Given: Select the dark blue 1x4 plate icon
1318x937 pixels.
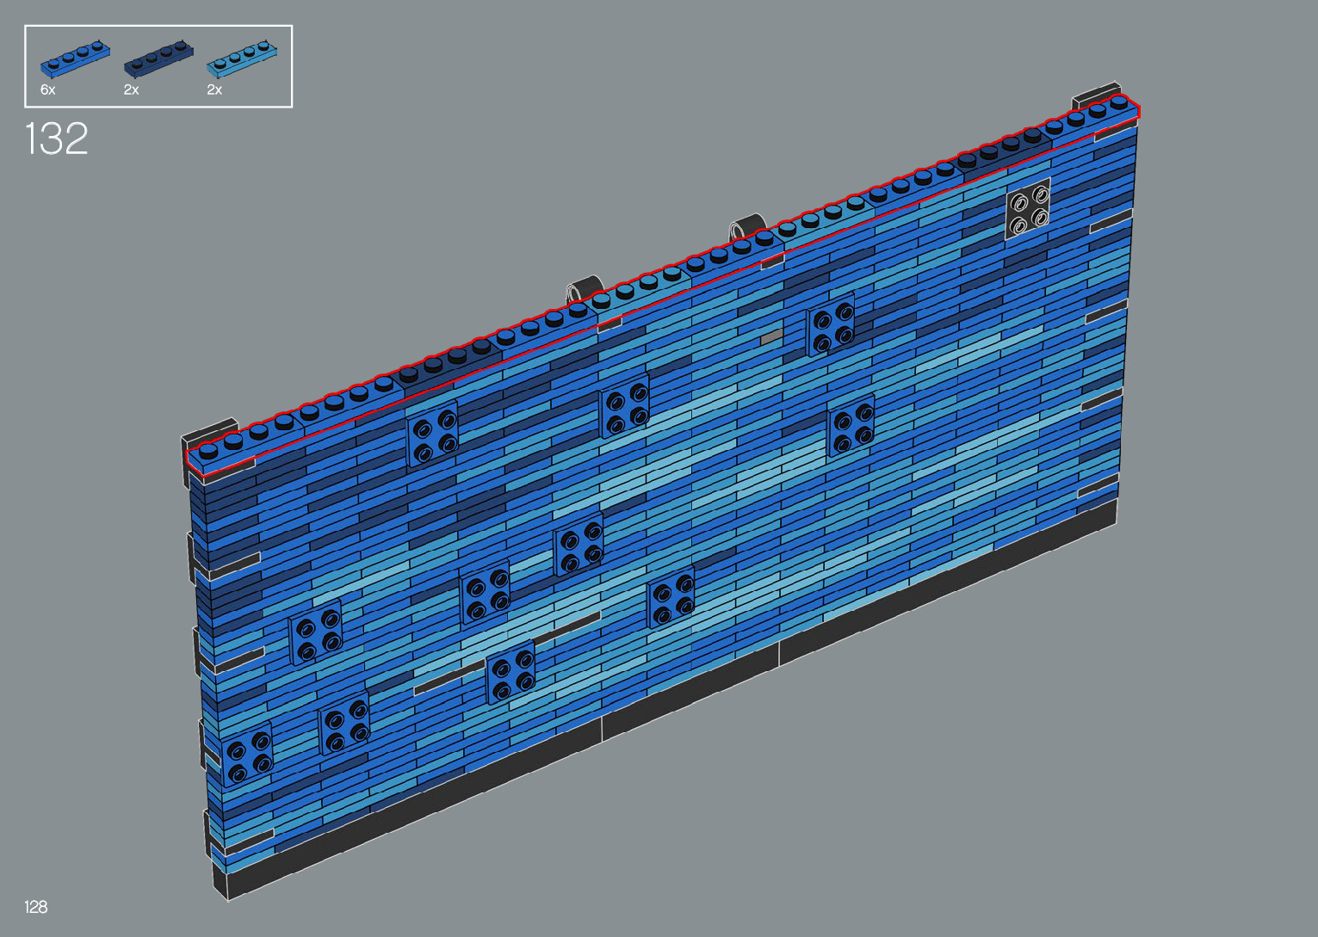Looking at the screenshot, I should click(x=158, y=59).
